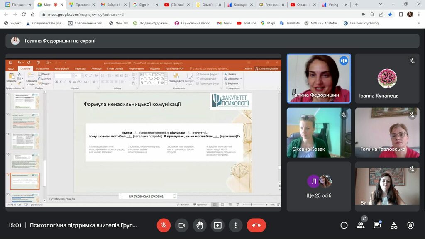Unmute the microphone in the call bar
425x239 pixels.
point(164,225)
